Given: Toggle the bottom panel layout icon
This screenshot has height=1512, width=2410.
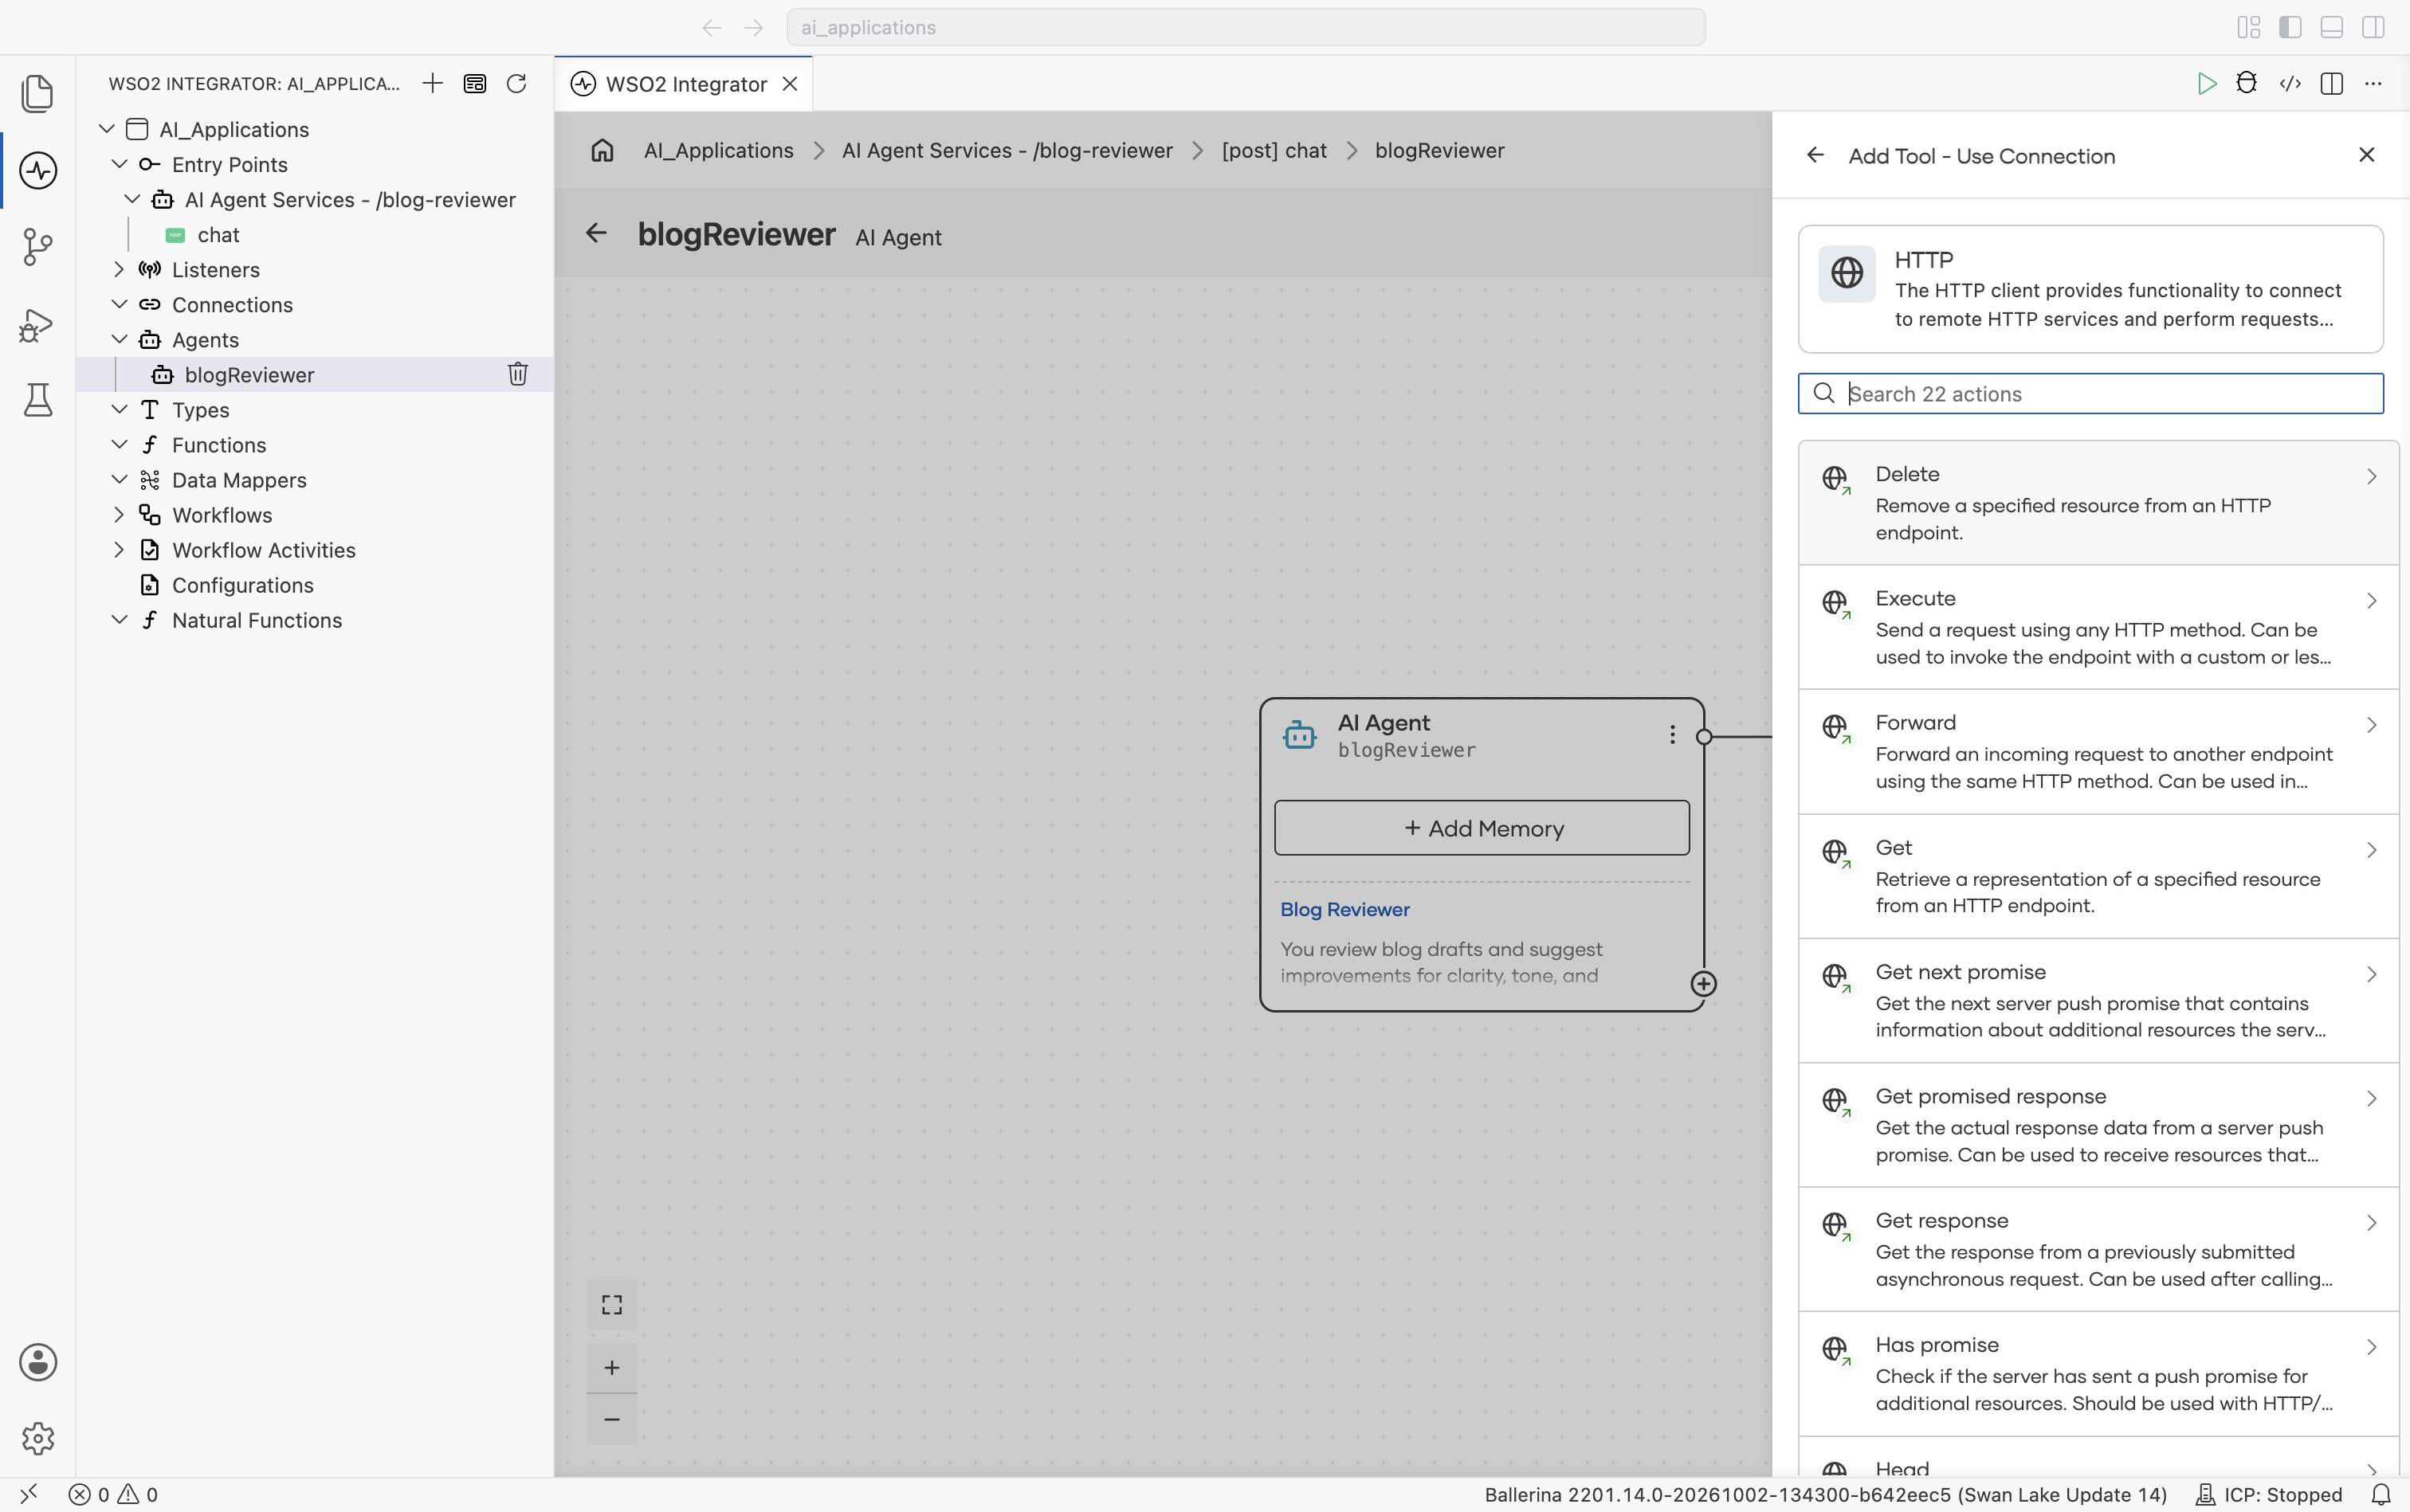Looking at the screenshot, I should pyautogui.click(x=2331, y=27).
